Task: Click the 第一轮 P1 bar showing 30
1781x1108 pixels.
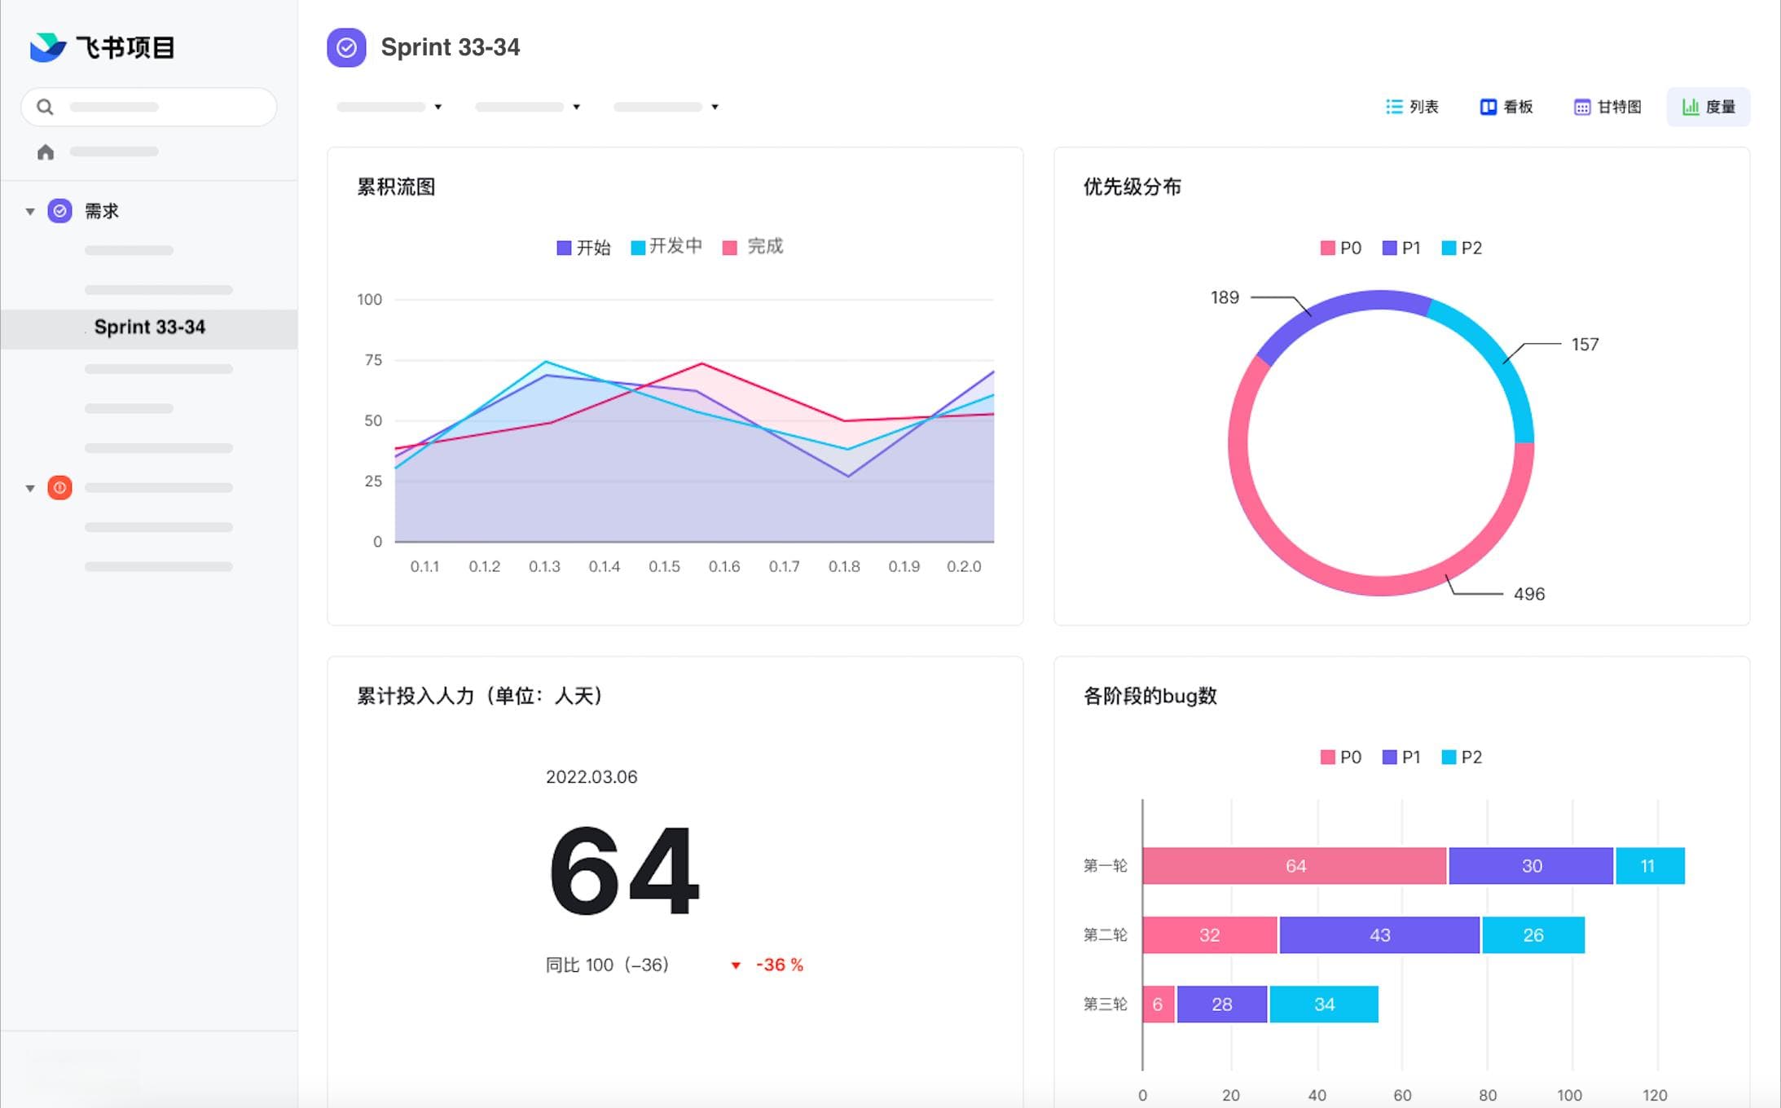Action: pos(1531,866)
